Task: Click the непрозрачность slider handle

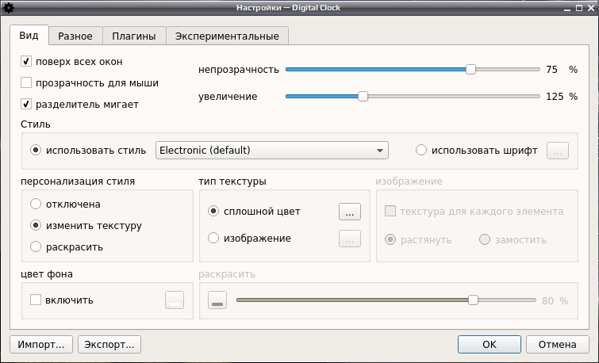Action: coord(470,70)
